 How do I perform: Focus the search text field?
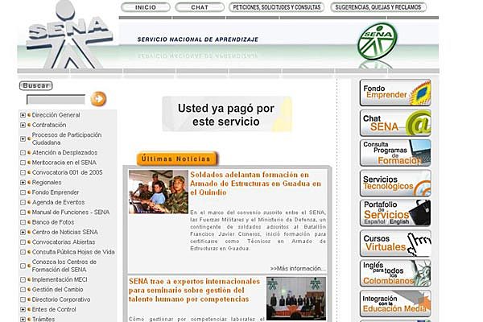pos(56,100)
